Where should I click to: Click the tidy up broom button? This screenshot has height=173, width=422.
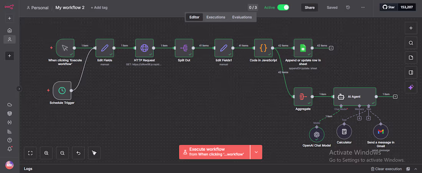[x=94, y=153]
